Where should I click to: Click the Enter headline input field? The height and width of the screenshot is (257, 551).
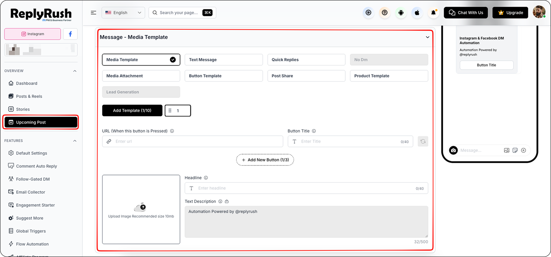pos(306,188)
